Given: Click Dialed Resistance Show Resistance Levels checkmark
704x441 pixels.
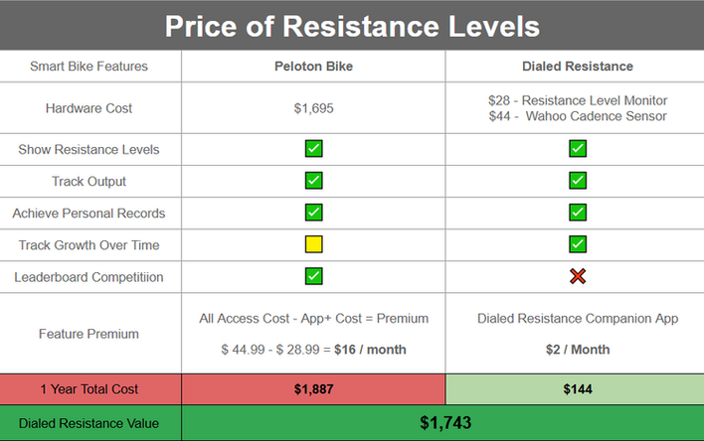Looking at the screenshot, I should [x=578, y=150].
